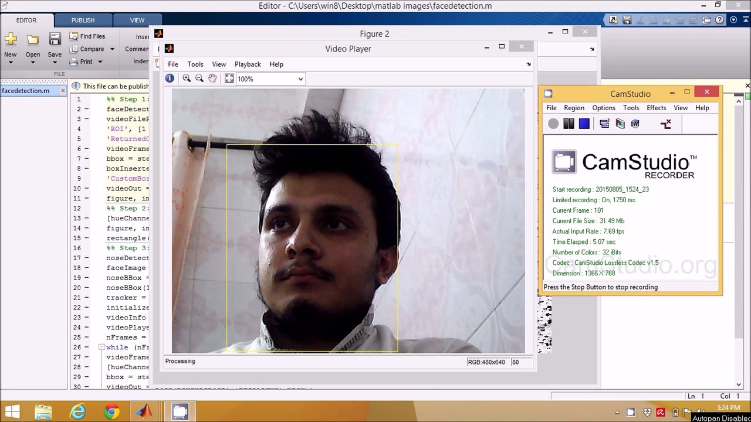Open CamStudio Region menu
Screen dimensions: 751x422
574,108
